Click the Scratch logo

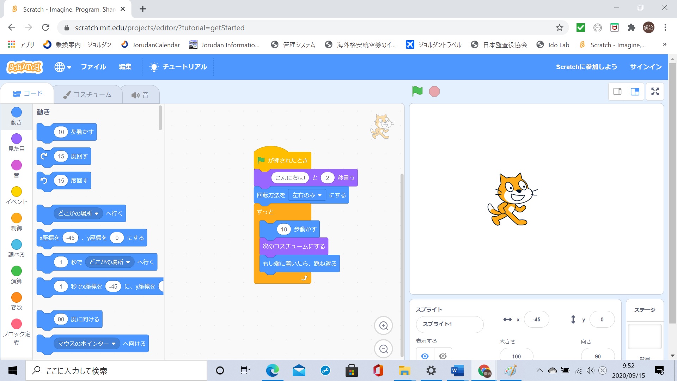[x=24, y=67]
